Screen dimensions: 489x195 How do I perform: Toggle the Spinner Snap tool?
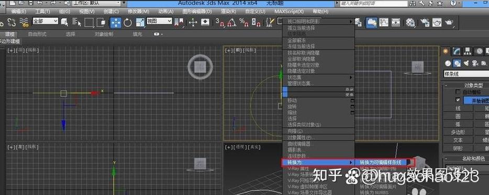click(x=255, y=22)
